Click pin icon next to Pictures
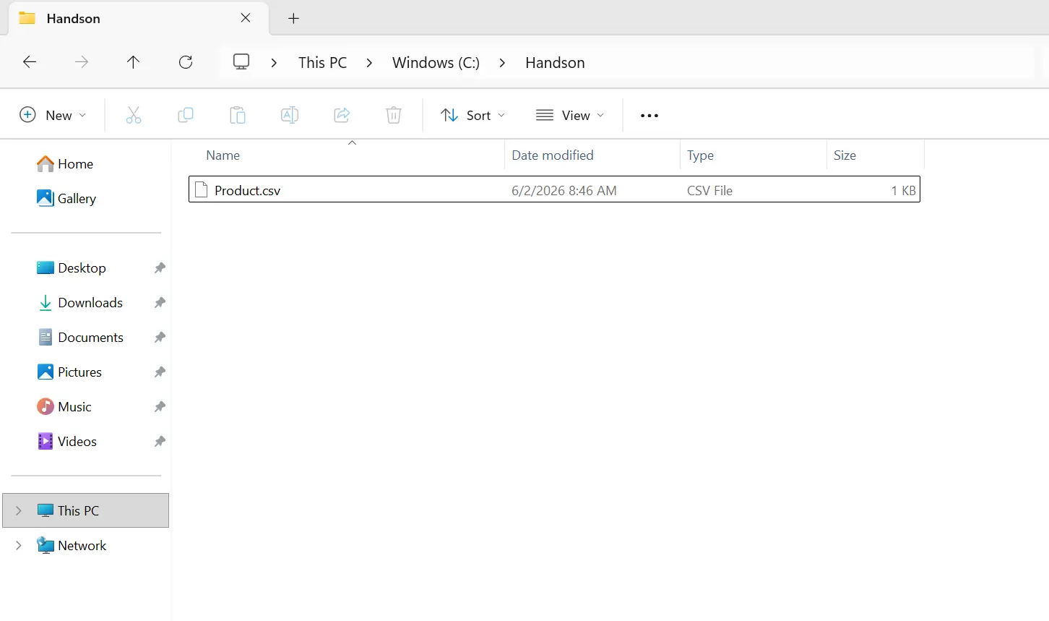The image size is (1049, 621). pos(160,372)
